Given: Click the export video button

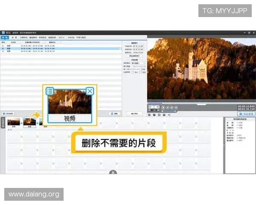Looking at the screenshot, I should tap(246, 114).
